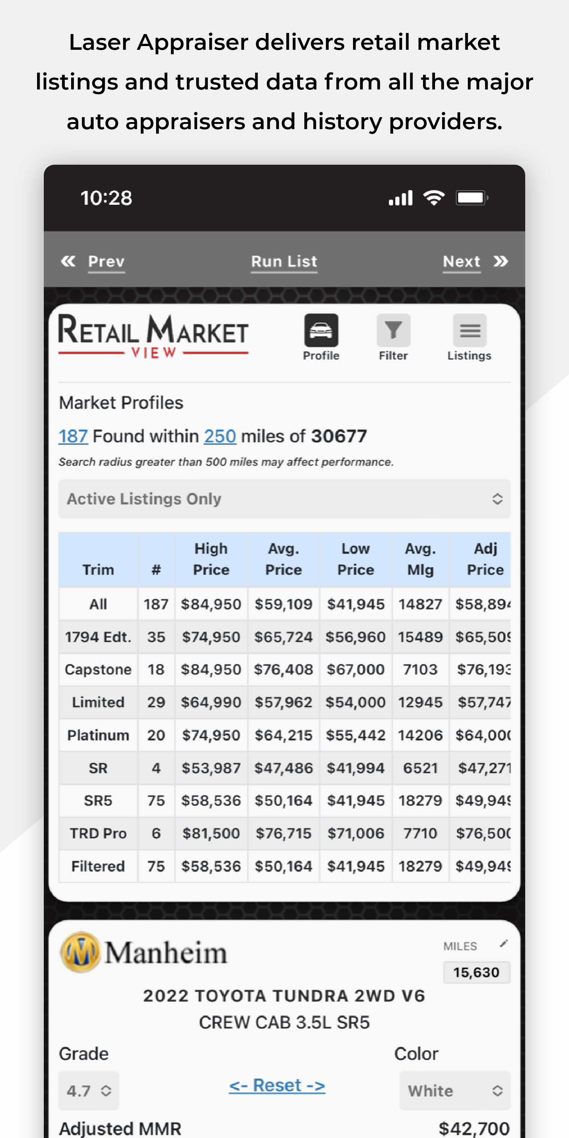Select the Avg. Price column header
The image size is (569, 1138).
pyautogui.click(x=284, y=559)
